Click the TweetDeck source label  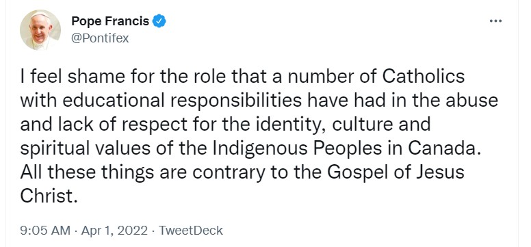click(x=191, y=231)
